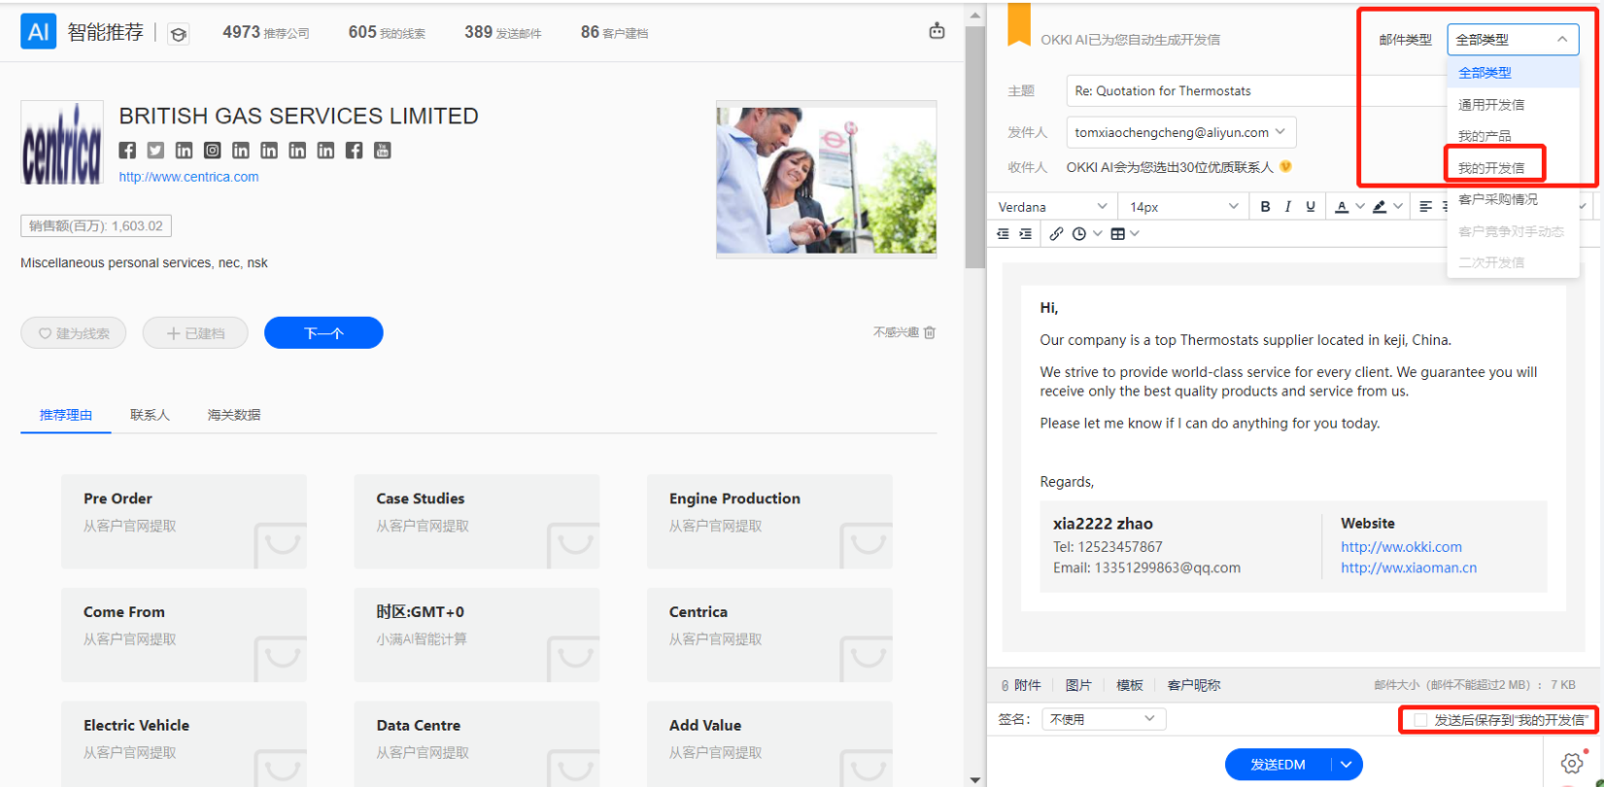Screen dimensions: 1604x787
Task: Click the 已建档 button
Action: [x=195, y=333]
